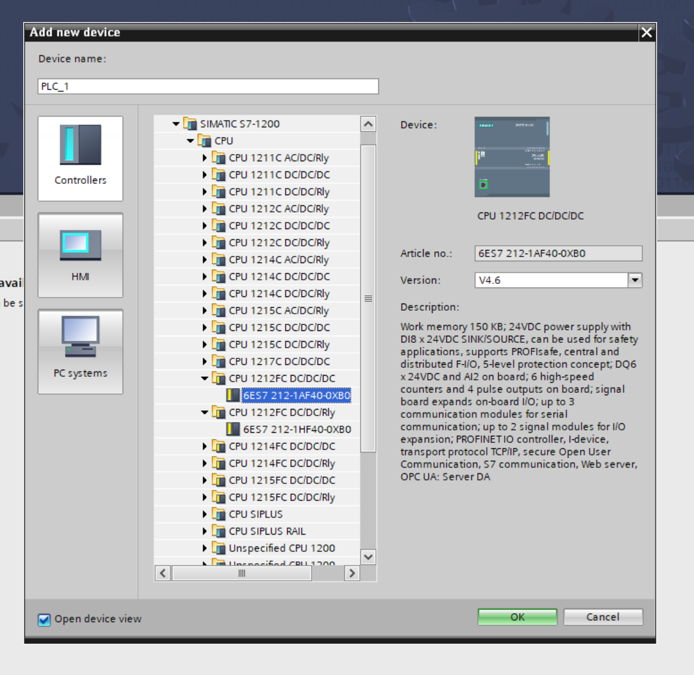The width and height of the screenshot is (694, 675).
Task: Click the CPU 1214C DC/DC/DC folder icon
Action: (x=219, y=276)
